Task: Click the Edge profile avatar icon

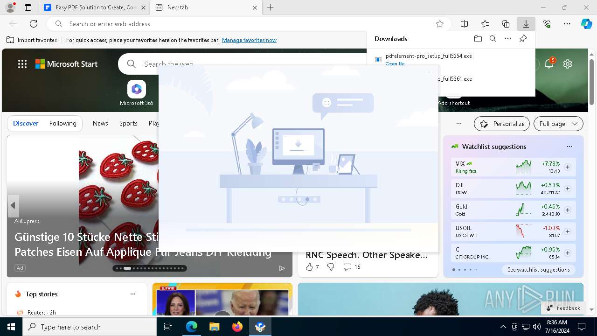Action: click(10, 7)
